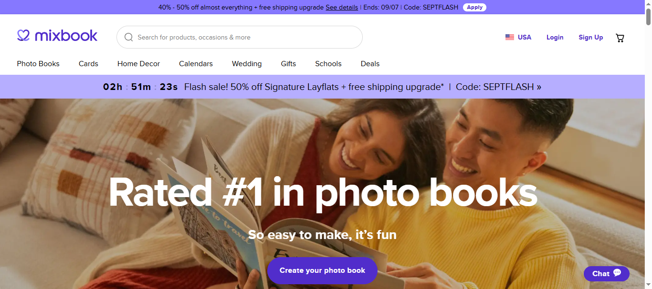This screenshot has width=652, height=289.
Task: Click the USA flag icon
Action: (x=510, y=37)
